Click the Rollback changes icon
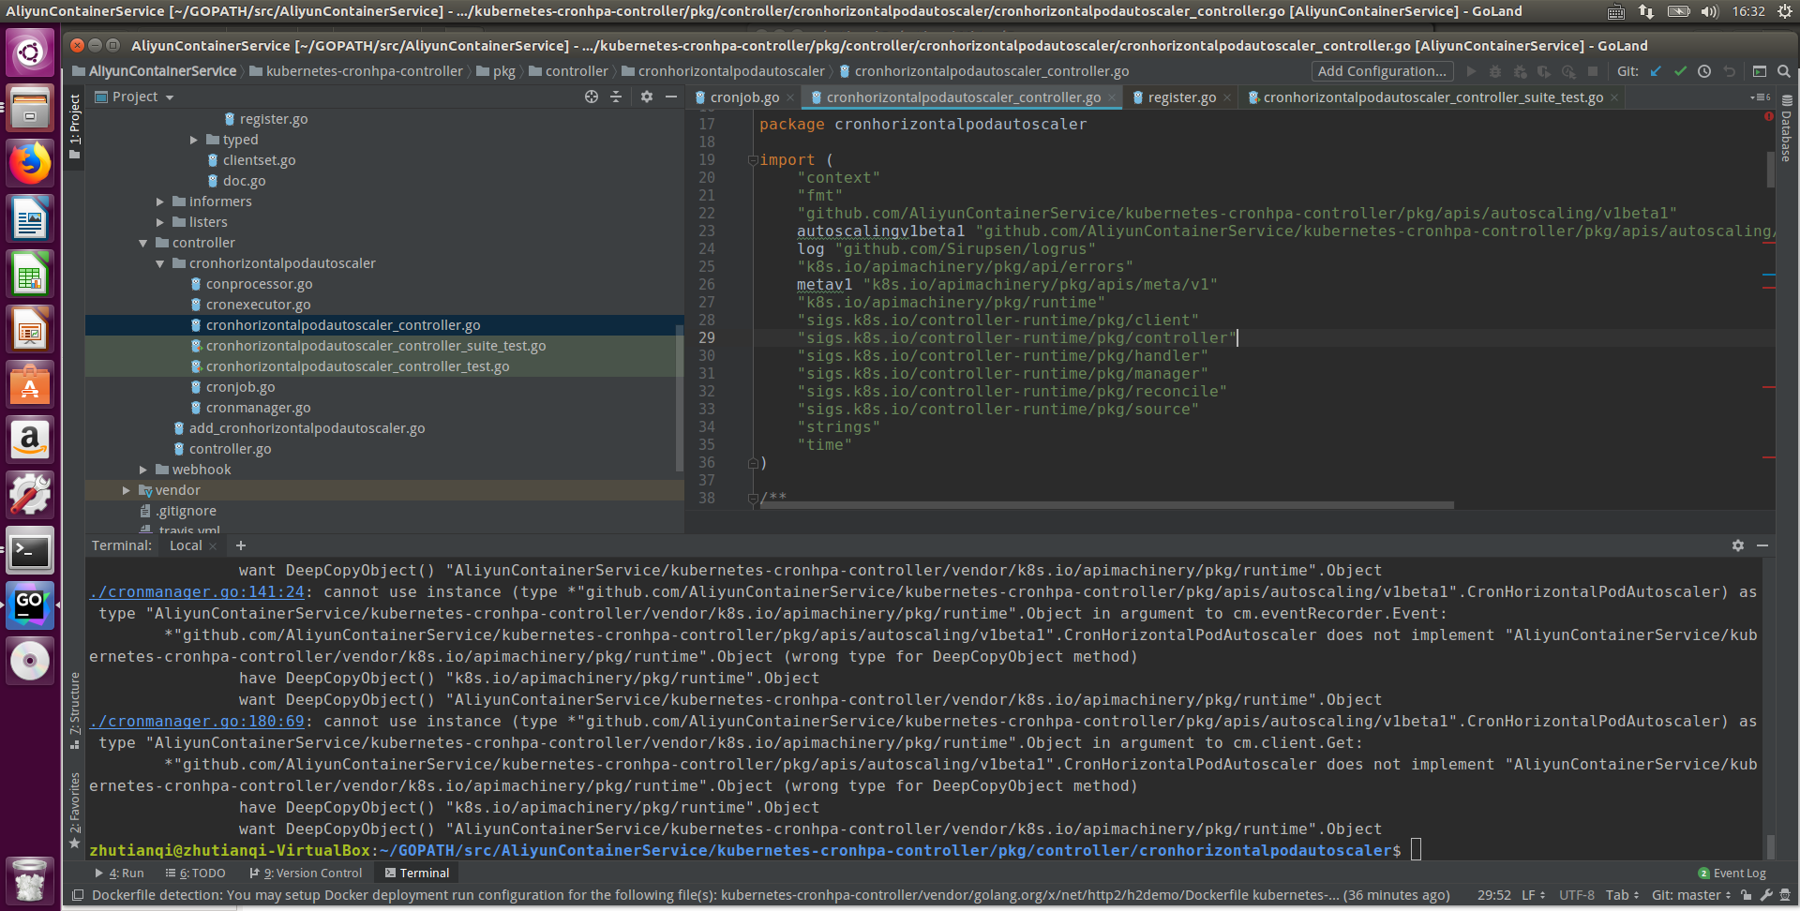The height and width of the screenshot is (911, 1800). [1730, 72]
